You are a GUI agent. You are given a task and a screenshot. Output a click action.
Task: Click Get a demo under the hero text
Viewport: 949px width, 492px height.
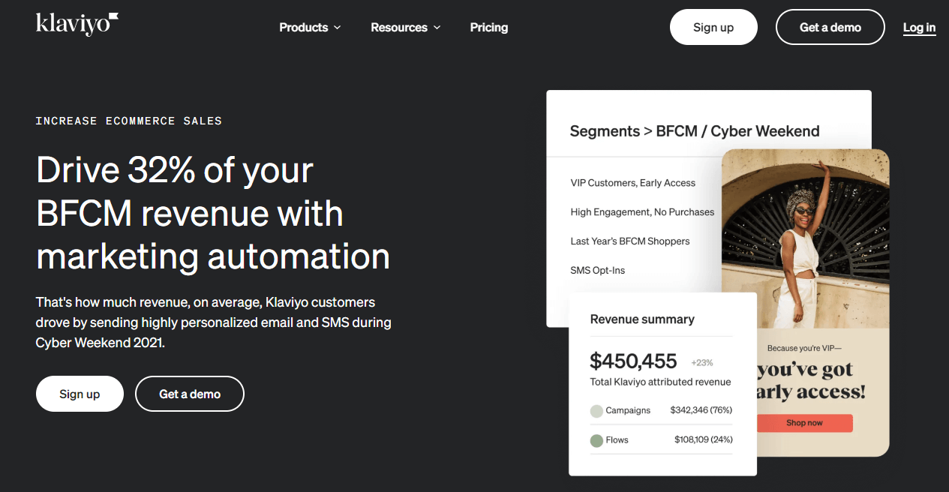click(x=189, y=393)
